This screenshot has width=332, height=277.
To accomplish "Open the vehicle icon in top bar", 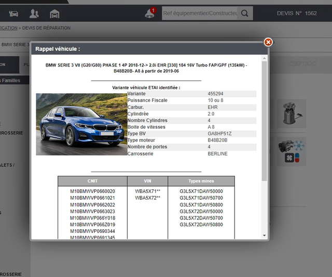I will pos(13,14).
